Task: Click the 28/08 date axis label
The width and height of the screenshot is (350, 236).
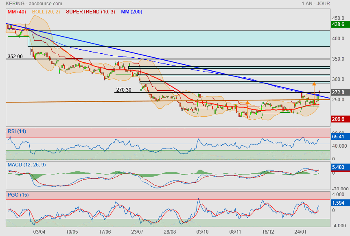Action: click(x=170, y=232)
